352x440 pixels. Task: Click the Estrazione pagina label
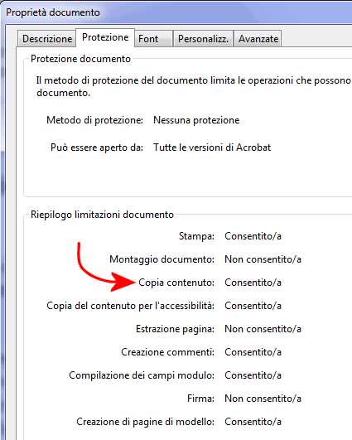pyautogui.click(x=175, y=329)
